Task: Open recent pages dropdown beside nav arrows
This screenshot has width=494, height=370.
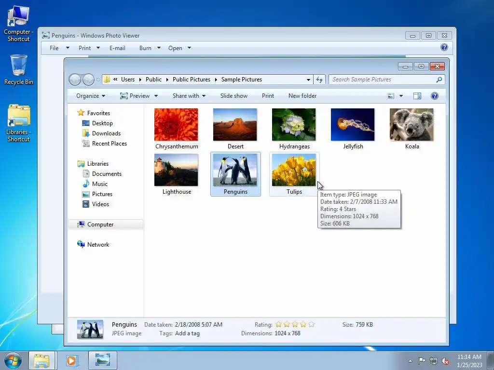Action: coord(98,79)
